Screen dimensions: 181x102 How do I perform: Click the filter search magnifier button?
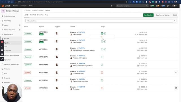175,21
